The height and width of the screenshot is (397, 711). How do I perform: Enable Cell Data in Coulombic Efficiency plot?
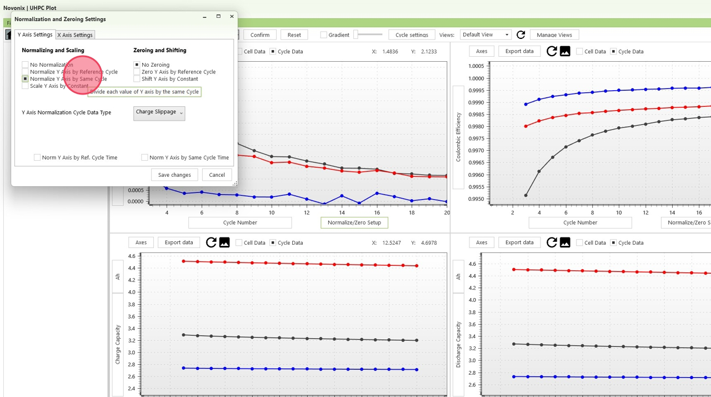coord(579,51)
